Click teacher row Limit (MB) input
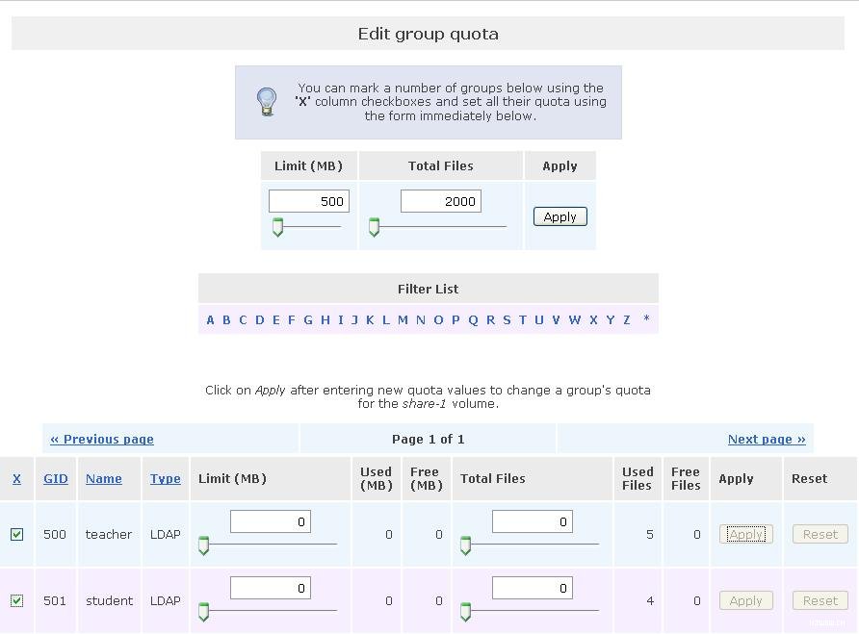Image resolution: width=859 pixels, height=634 pixels. click(x=271, y=521)
